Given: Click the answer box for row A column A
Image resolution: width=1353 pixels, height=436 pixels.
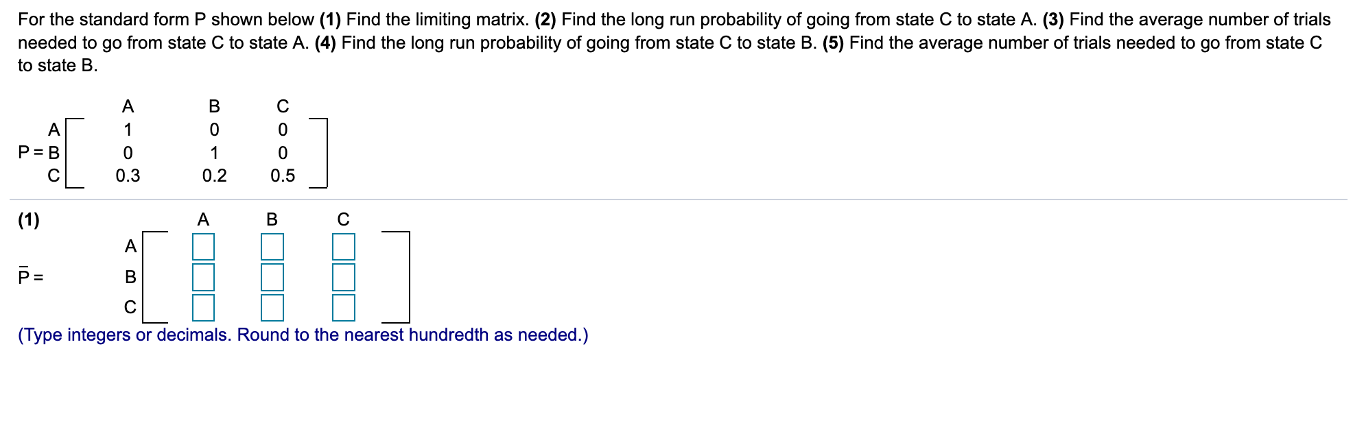Looking at the screenshot, I should [x=203, y=247].
